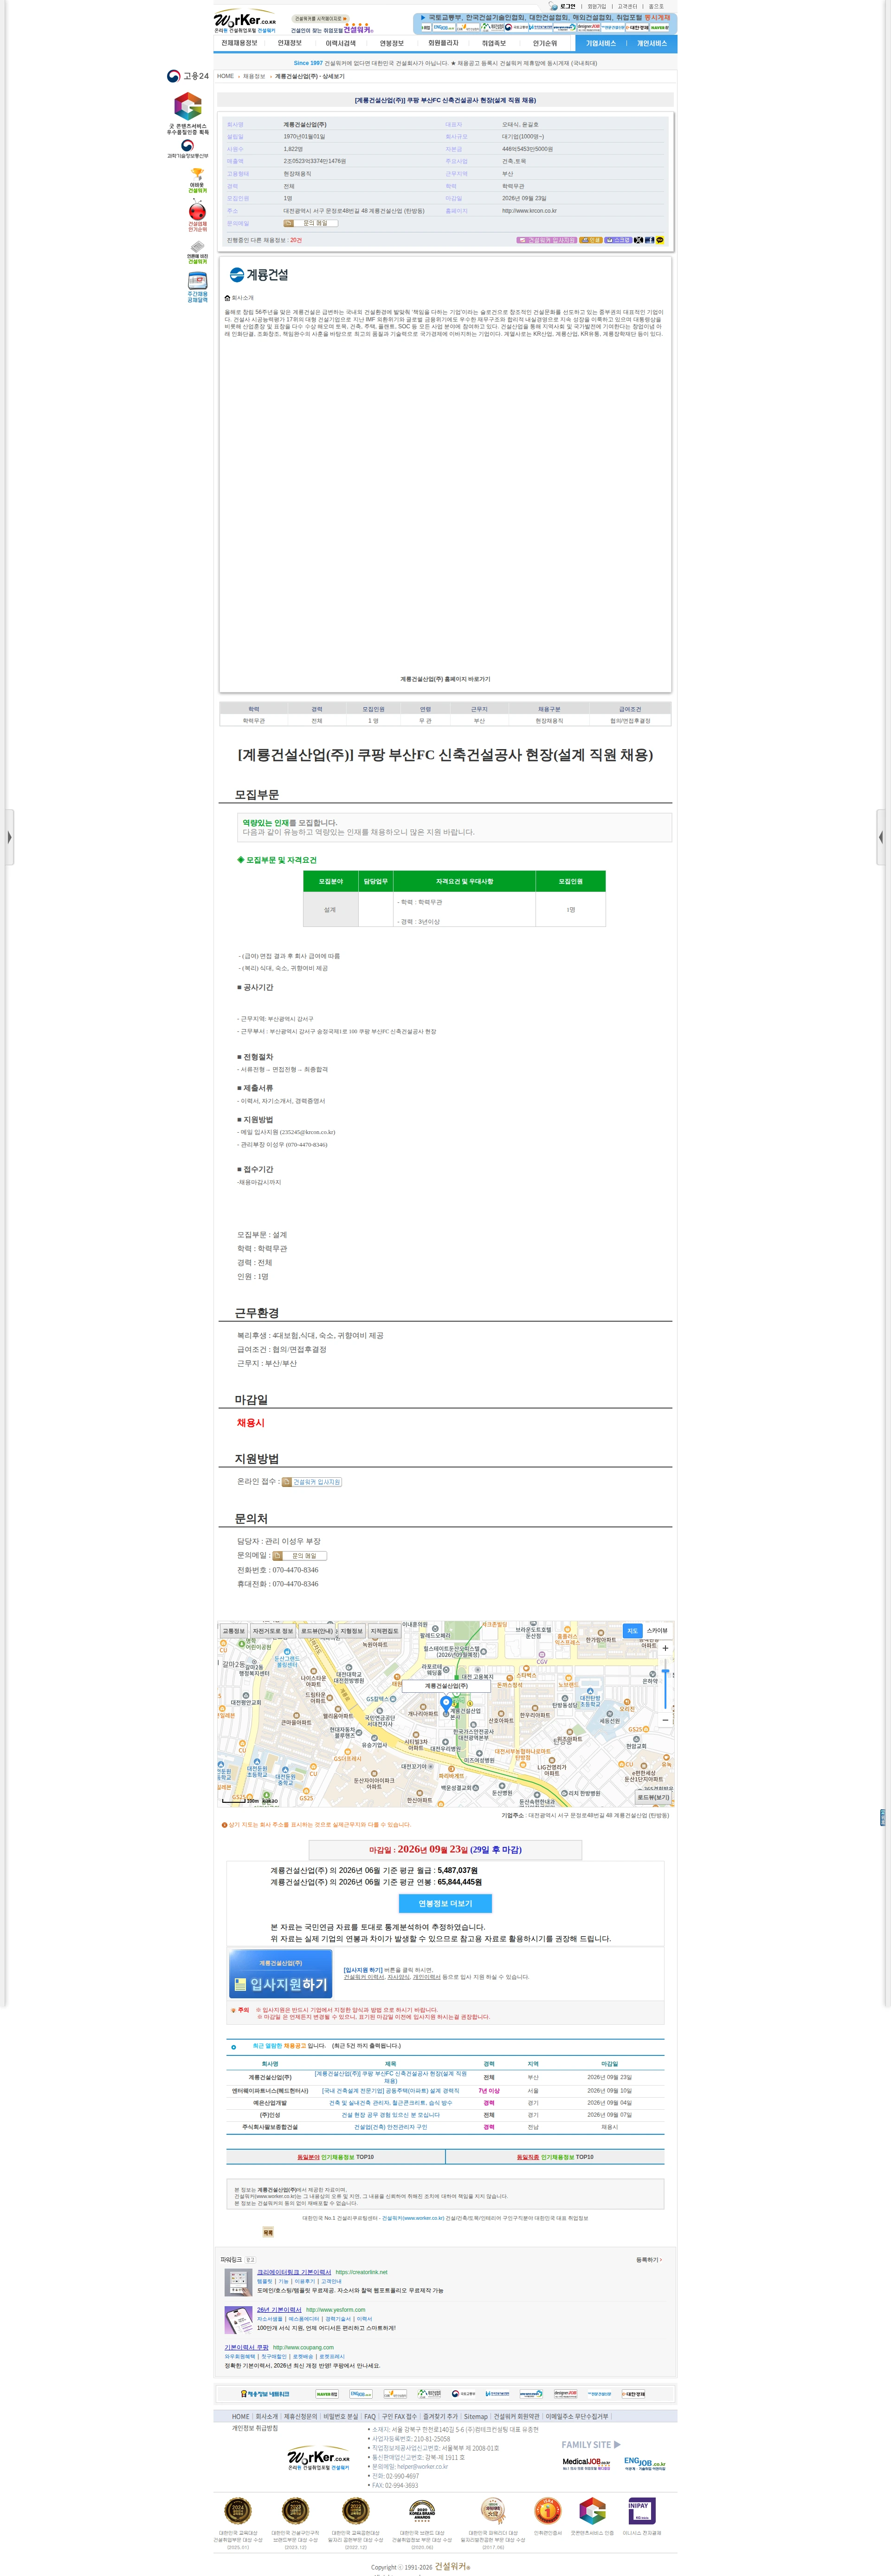
Task: Open the 고용24 sidebar banner
Action: click(188, 76)
